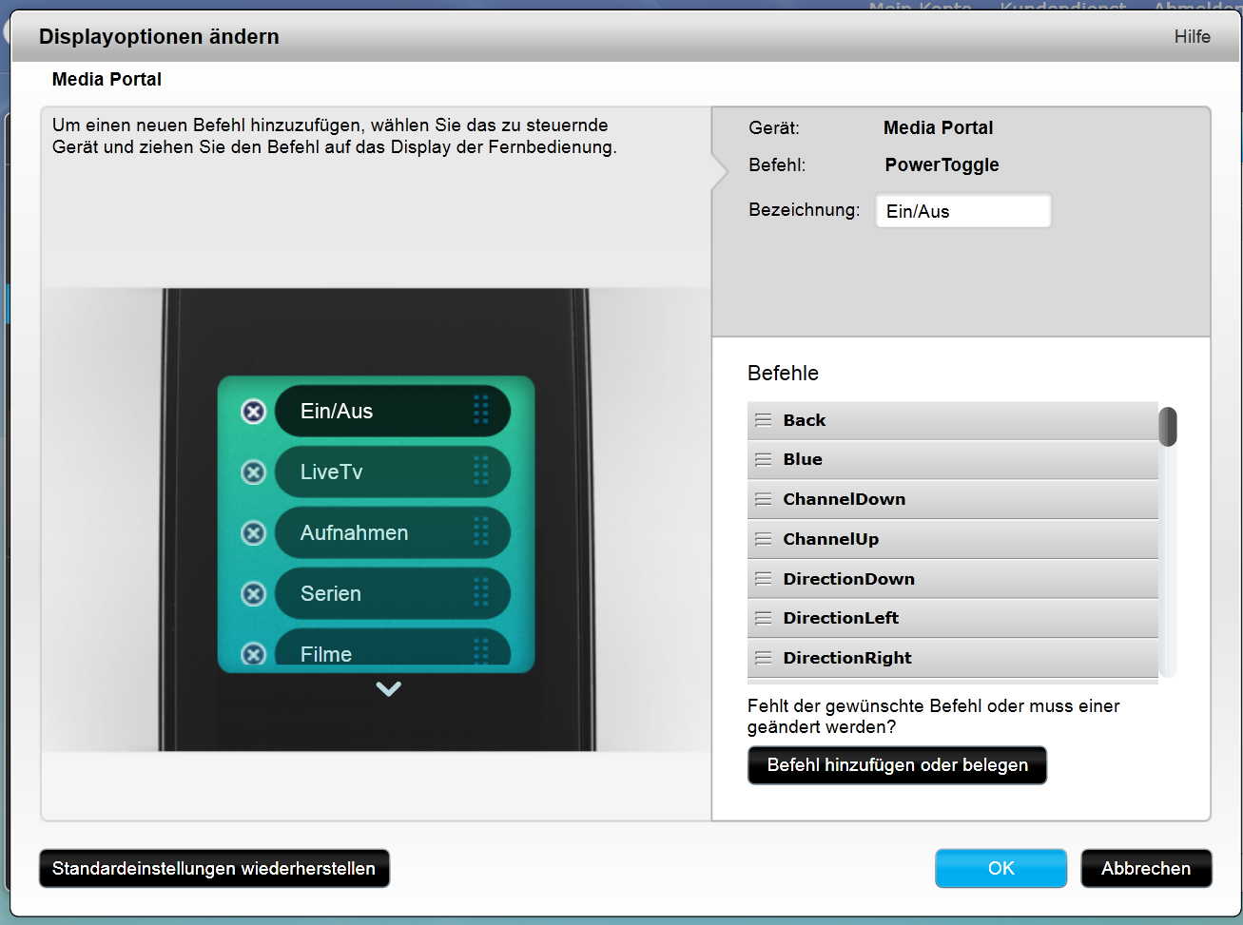The image size is (1243, 925).
Task: Click the grip dots on the LiveTv button
Action: 481,472
